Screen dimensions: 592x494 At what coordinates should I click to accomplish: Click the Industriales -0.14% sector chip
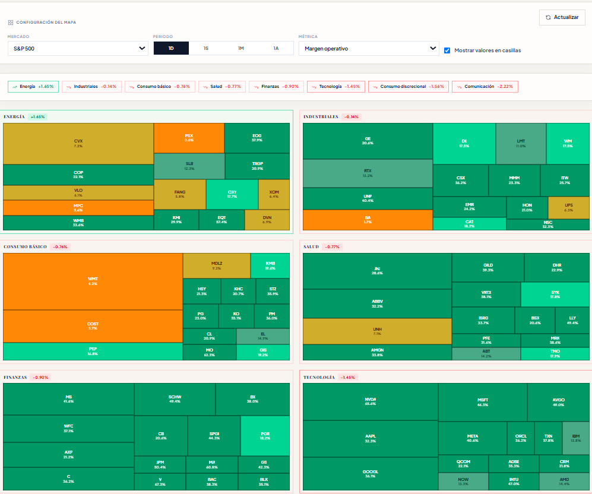point(92,87)
